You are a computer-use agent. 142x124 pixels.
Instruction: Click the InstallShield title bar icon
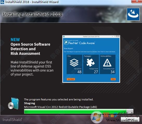(2, 2)
